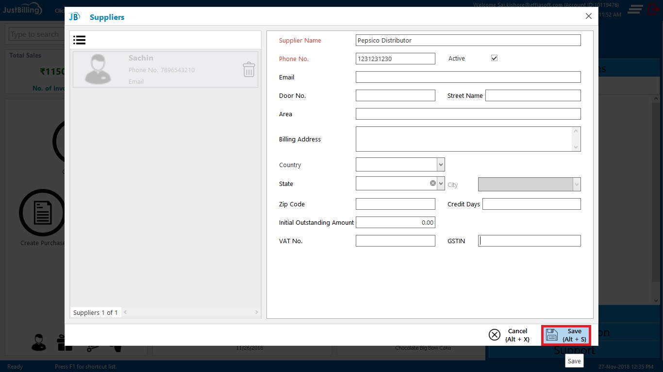The width and height of the screenshot is (663, 372).
Task: Open the supplier list view icon
Action: click(x=80, y=40)
